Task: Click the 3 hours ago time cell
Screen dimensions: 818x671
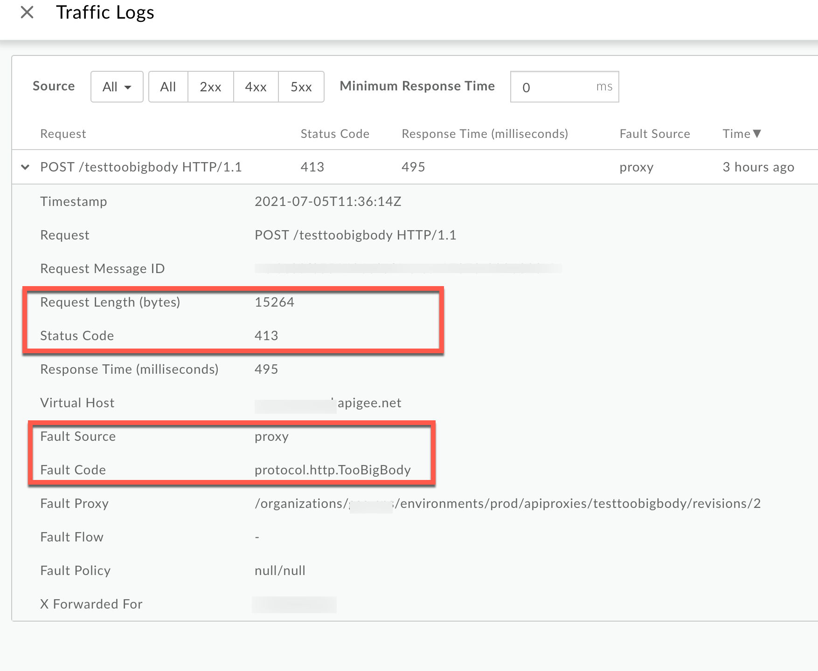Action: tap(758, 167)
